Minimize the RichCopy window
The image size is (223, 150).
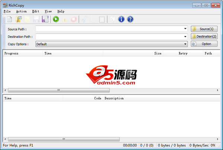pos(197,6)
